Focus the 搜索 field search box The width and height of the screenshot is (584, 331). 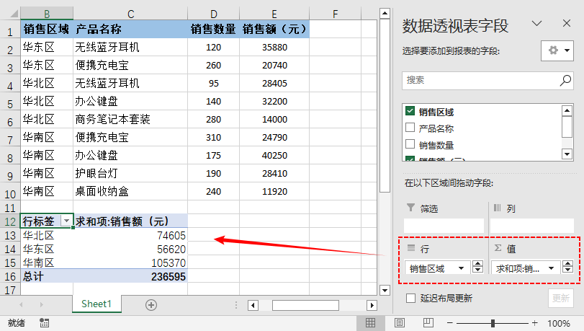point(488,80)
